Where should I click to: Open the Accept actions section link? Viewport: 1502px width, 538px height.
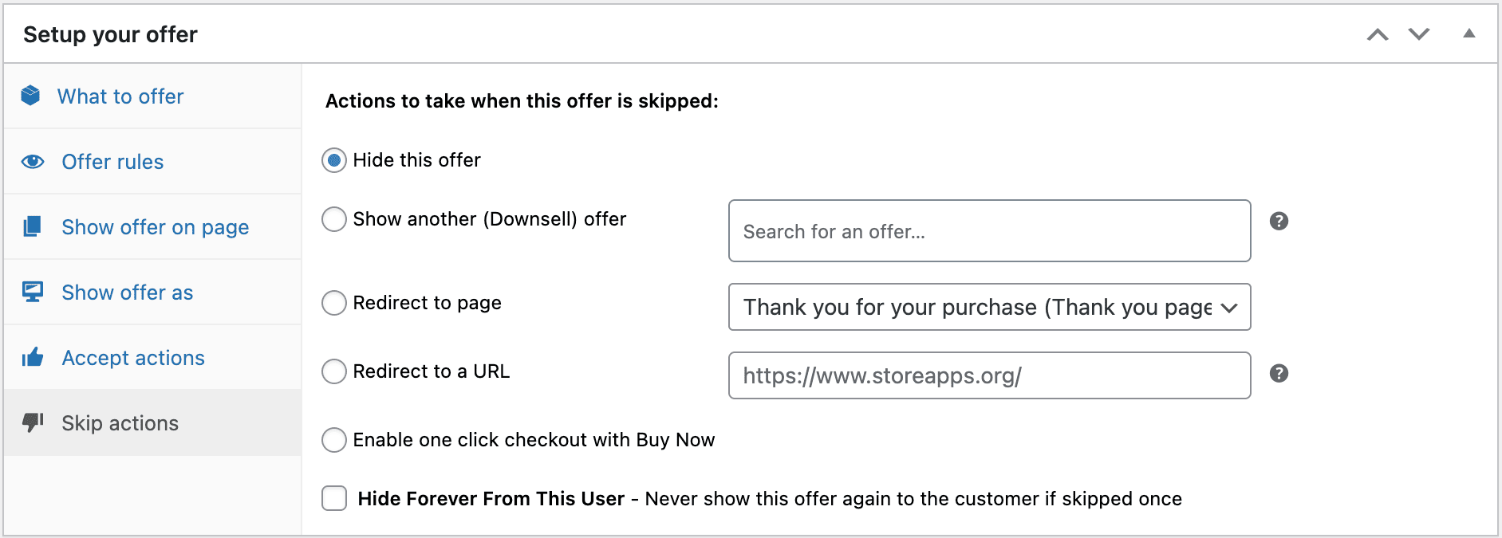tap(133, 358)
